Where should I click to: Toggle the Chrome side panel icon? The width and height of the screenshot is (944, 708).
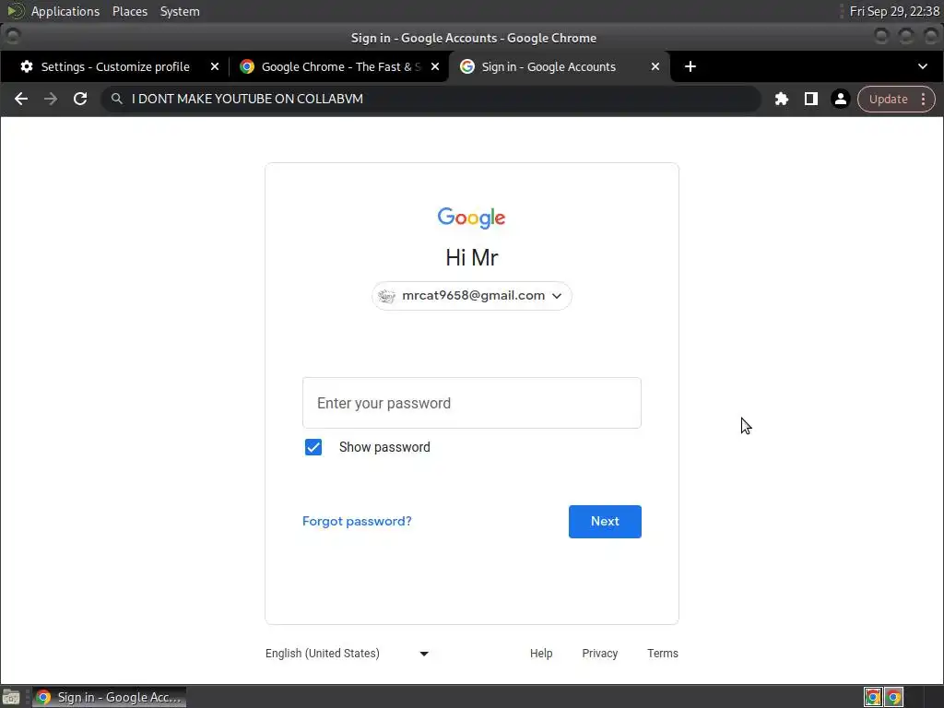pos(811,99)
